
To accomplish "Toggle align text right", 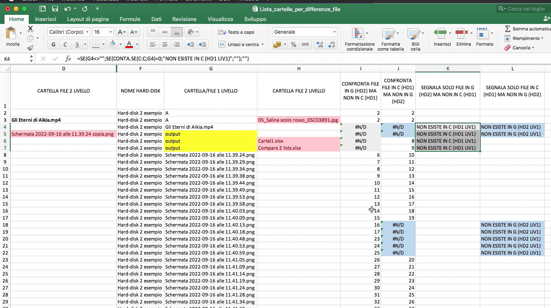I will (177, 44).
